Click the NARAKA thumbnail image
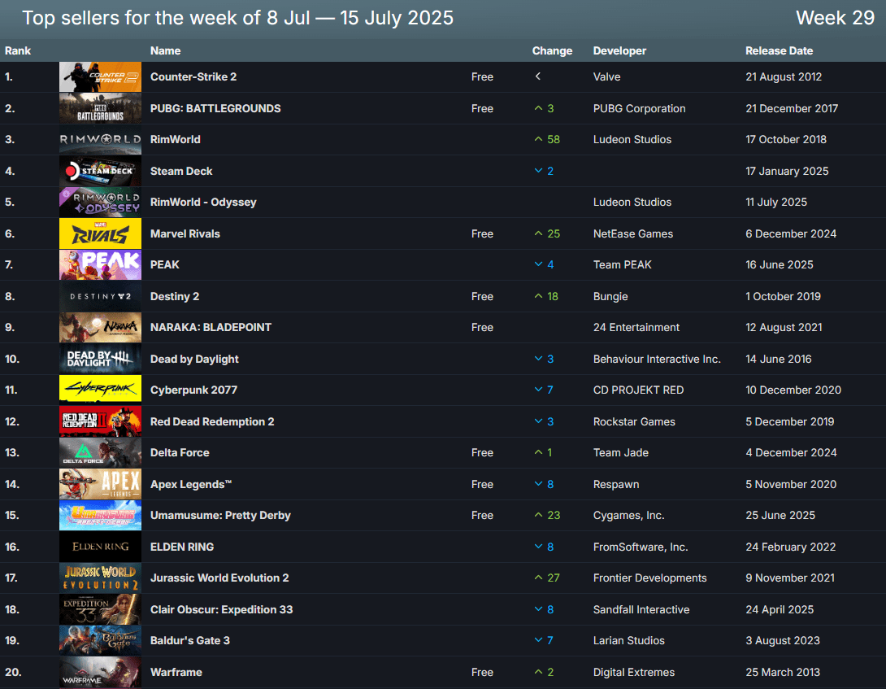This screenshot has height=689, width=886. pyautogui.click(x=100, y=328)
